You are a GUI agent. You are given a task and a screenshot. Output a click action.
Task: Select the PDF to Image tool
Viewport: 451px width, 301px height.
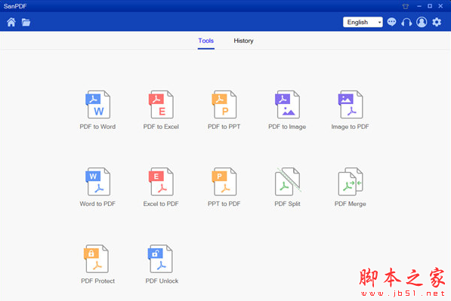coord(287,109)
